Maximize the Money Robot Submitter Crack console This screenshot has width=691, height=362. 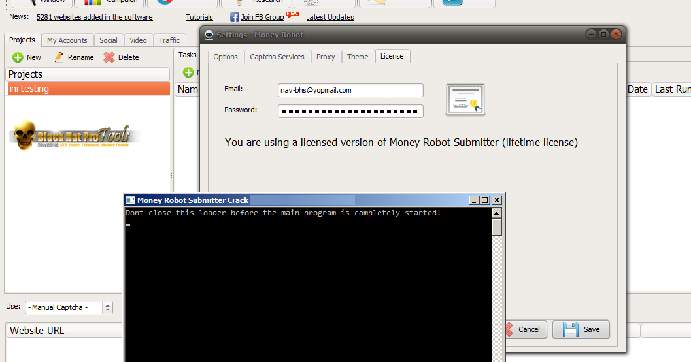pos(485,200)
